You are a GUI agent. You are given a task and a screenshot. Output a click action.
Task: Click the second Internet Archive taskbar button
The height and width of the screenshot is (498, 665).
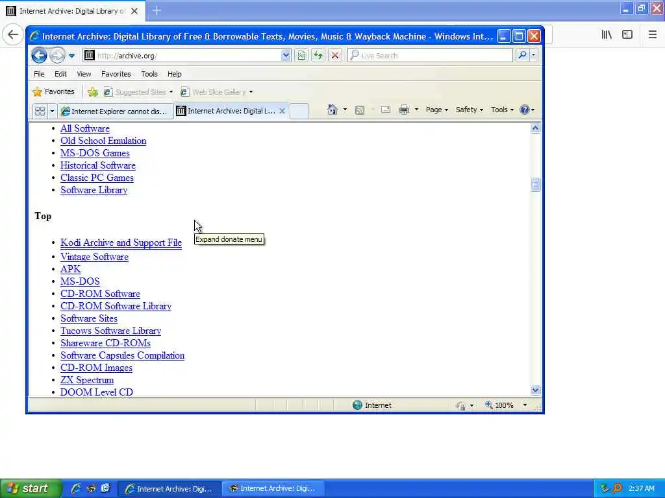click(273, 489)
